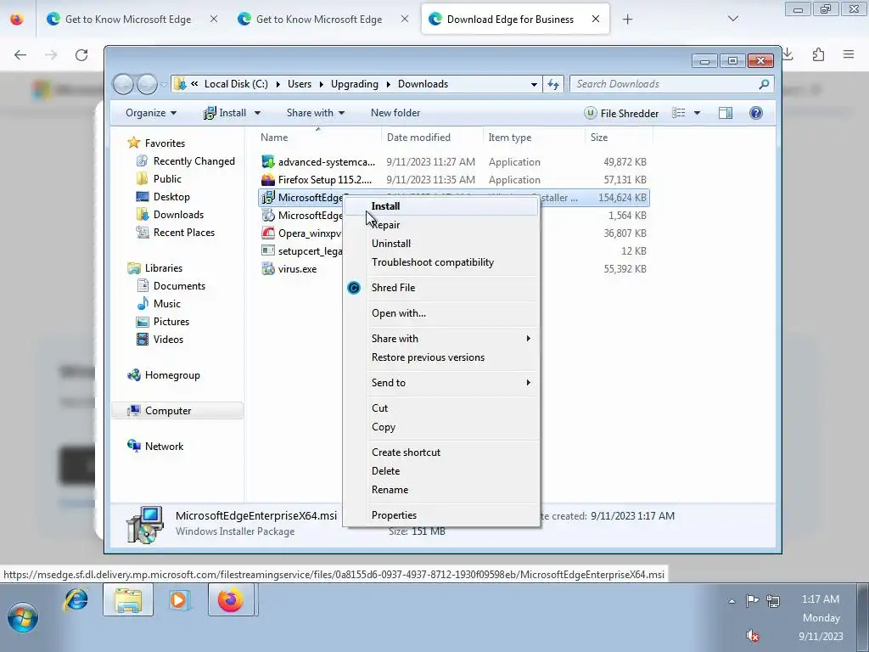Click Create shortcut in context menu
This screenshot has height=652, width=869.
point(406,452)
